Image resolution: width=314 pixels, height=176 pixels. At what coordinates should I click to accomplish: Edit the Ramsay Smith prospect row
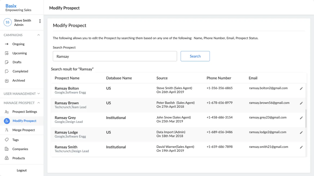click(301, 147)
